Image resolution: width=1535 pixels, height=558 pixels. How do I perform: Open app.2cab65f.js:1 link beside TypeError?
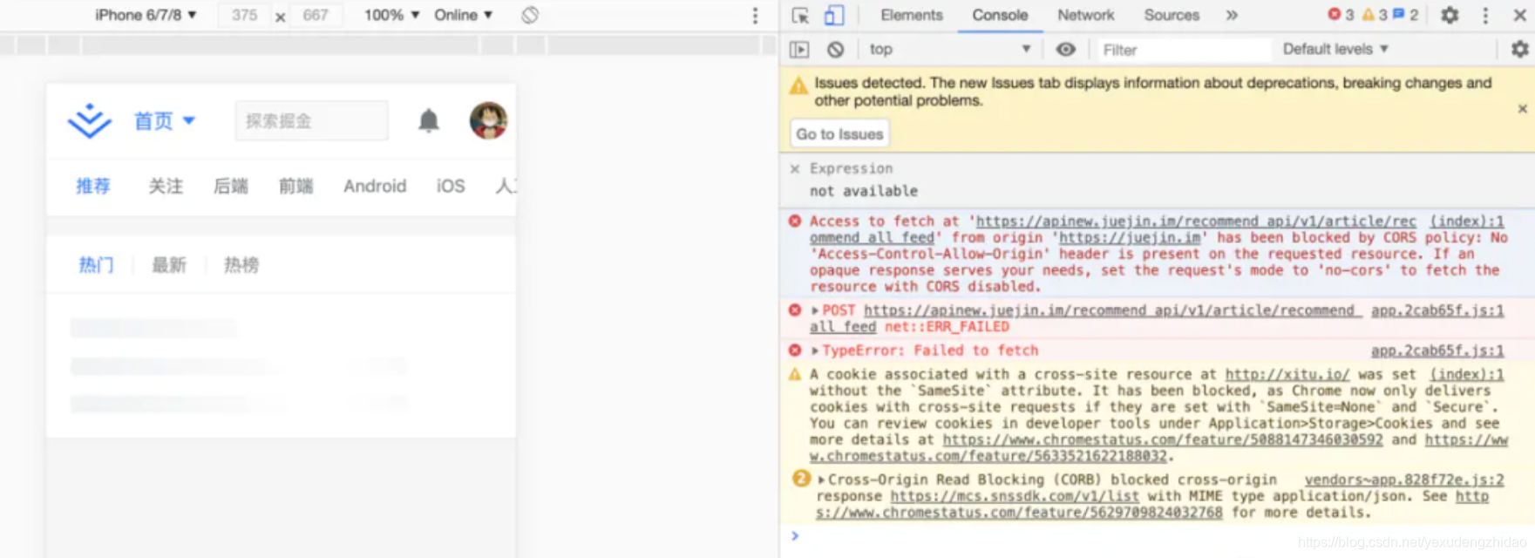1437,350
